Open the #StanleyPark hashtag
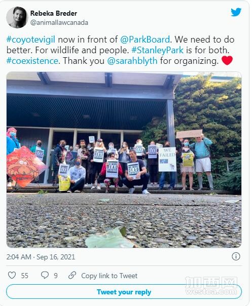The image size is (252, 306). tap(158, 50)
